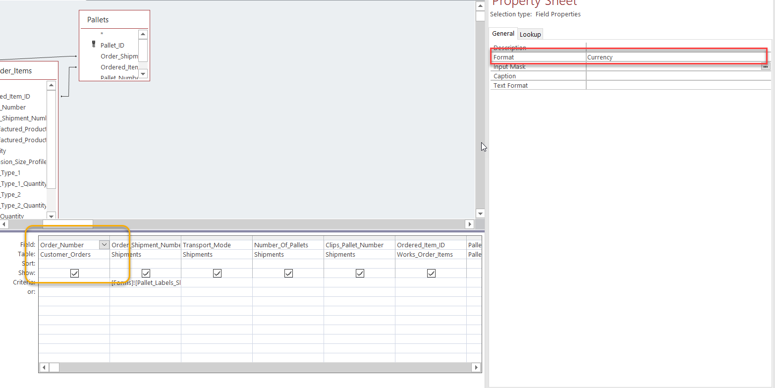Click the Caption property value box
The height and width of the screenshot is (388, 775).
click(678, 76)
